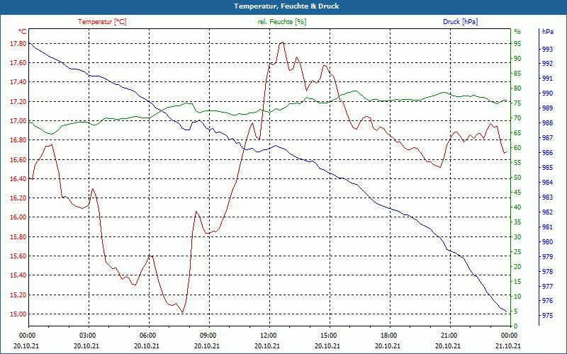Screen dimensions: 567x354
Task: Click temperature axis value 16,60
Action: pyautogui.click(x=19, y=159)
